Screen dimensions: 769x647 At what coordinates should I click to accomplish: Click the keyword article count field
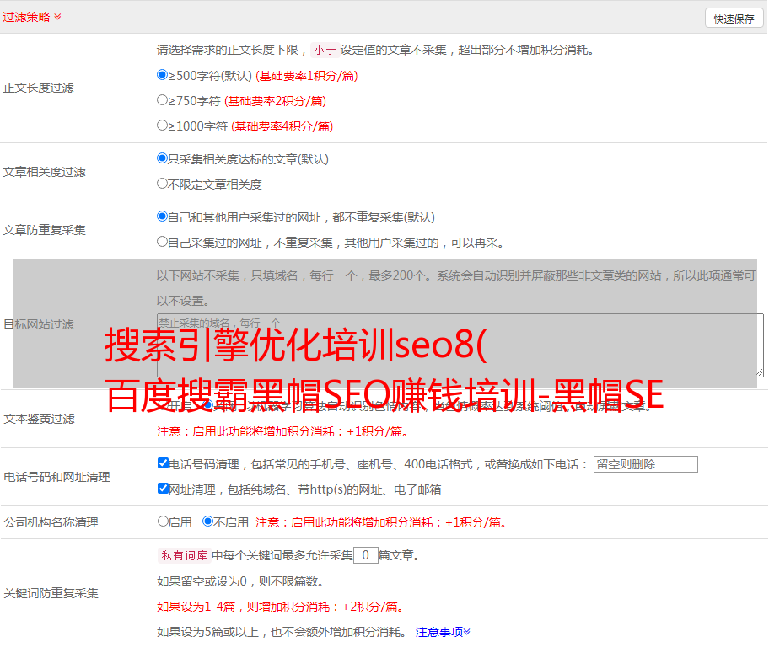(x=365, y=555)
